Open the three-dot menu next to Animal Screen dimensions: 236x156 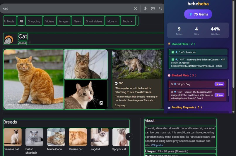pos(30,42)
